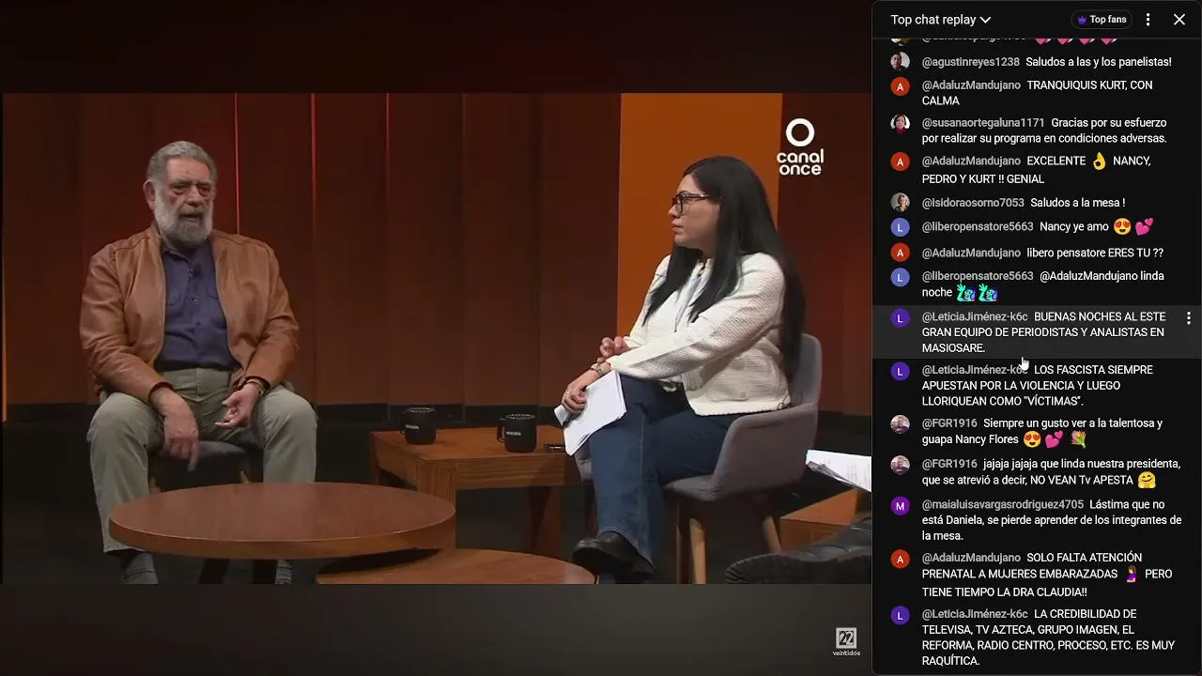Viewport: 1202px width, 676px height.
Task: Click avatar beside jajaja jajaja message
Action: point(900,465)
